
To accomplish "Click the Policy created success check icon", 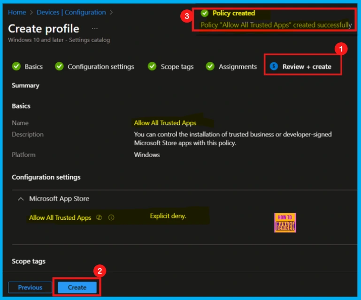I will click(x=205, y=13).
